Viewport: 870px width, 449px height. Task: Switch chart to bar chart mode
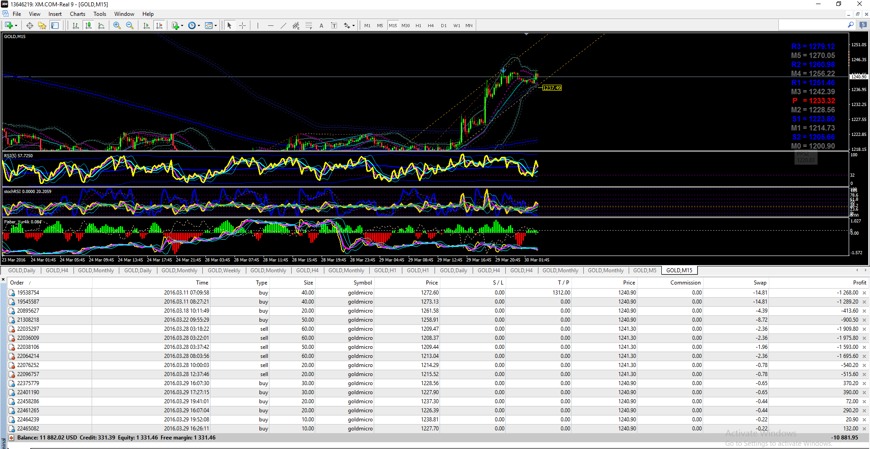[x=76, y=25]
